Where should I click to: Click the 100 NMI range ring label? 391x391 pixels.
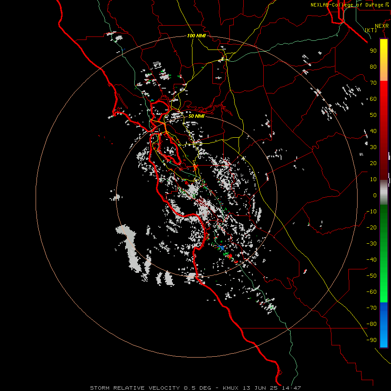tap(196, 36)
